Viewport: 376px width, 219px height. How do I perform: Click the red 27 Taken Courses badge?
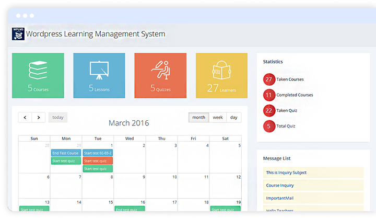(269, 79)
